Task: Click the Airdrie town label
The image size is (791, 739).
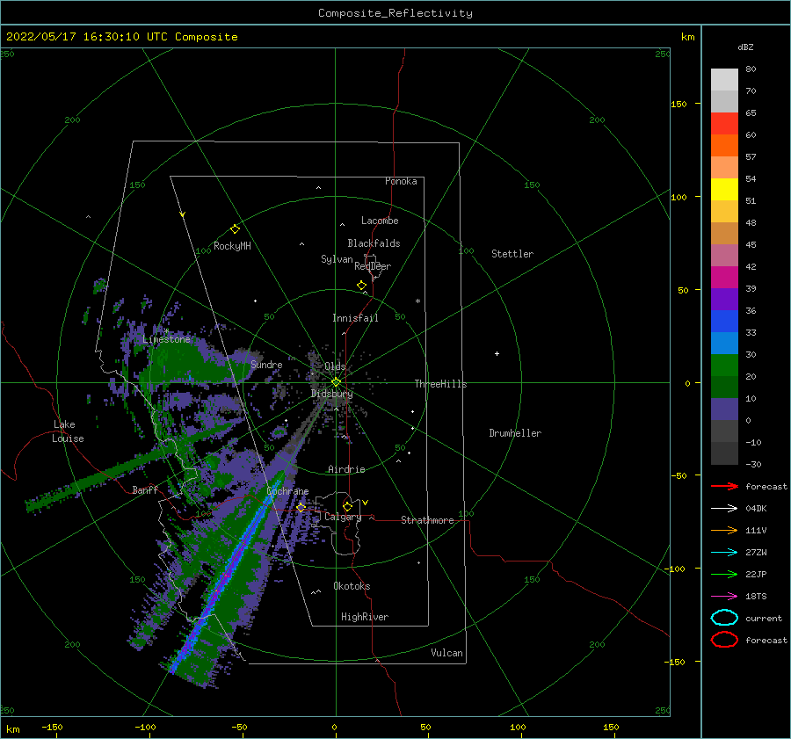Action: (x=346, y=469)
